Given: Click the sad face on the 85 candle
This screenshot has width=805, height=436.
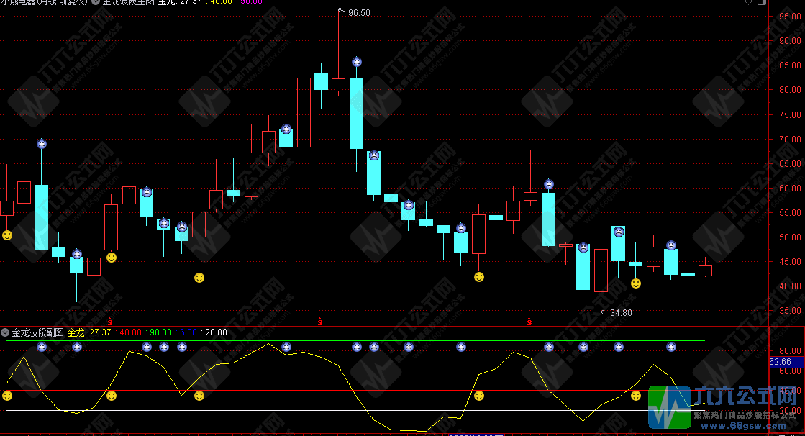Looking at the screenshot, I should [357, 62].
